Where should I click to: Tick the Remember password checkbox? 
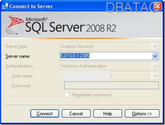click(67, 95)
